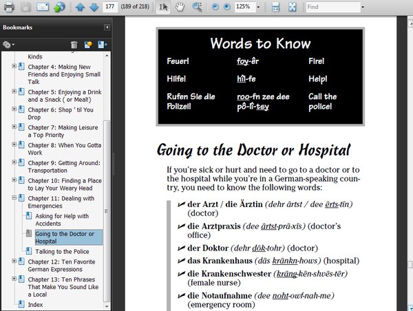Go to next page with down arrow
This screenshot has height=311, width=413.
pyautogui.click(x=94, y=8)
